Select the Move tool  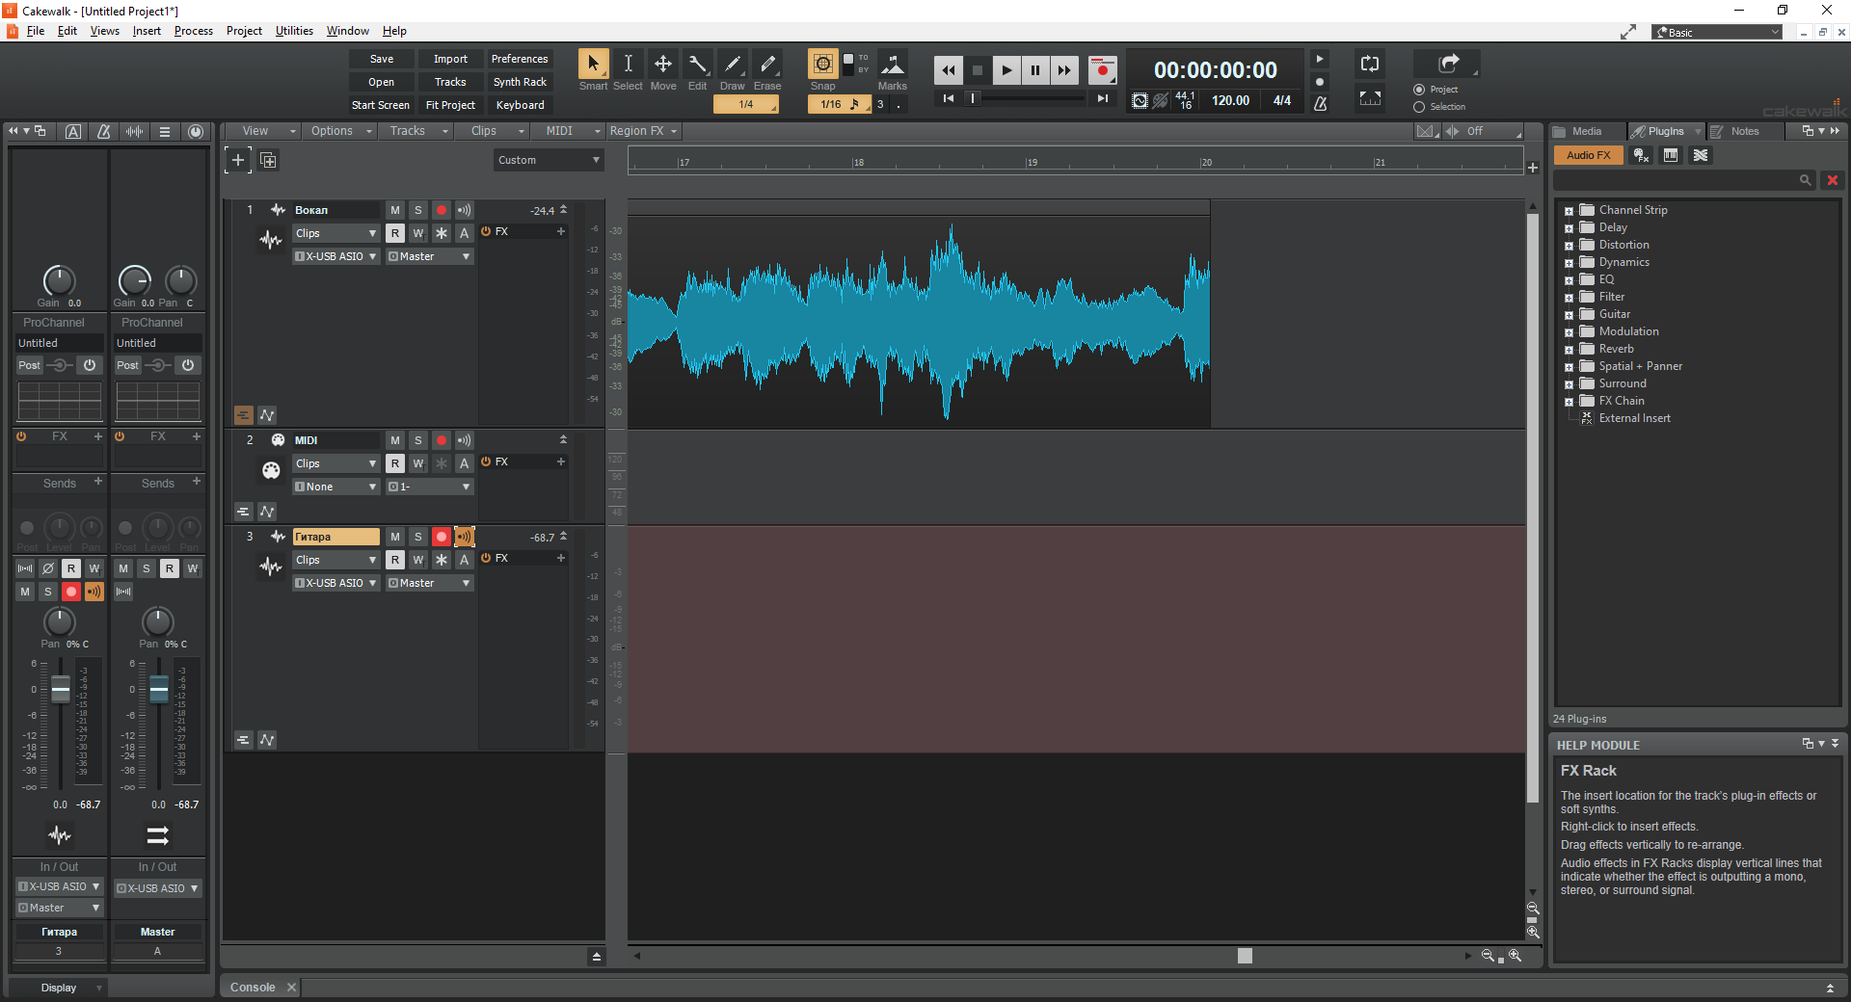pos(663,65)
